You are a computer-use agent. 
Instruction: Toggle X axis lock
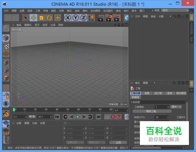click(68, 18)
